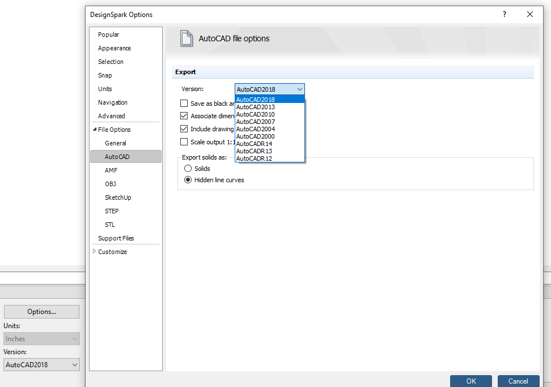Image resolution: width=551 pixels, height=387 pixels.
Task: Open the Snap options page
Action: (x=105, y=75)
